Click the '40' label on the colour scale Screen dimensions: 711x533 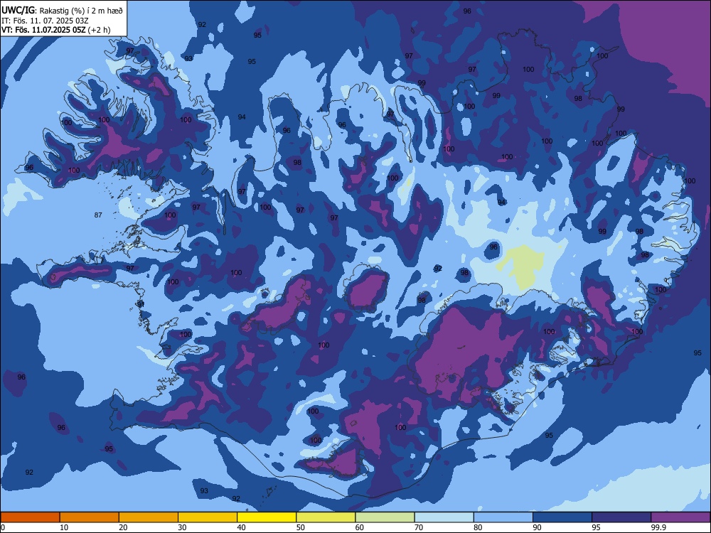click(242, 527)
